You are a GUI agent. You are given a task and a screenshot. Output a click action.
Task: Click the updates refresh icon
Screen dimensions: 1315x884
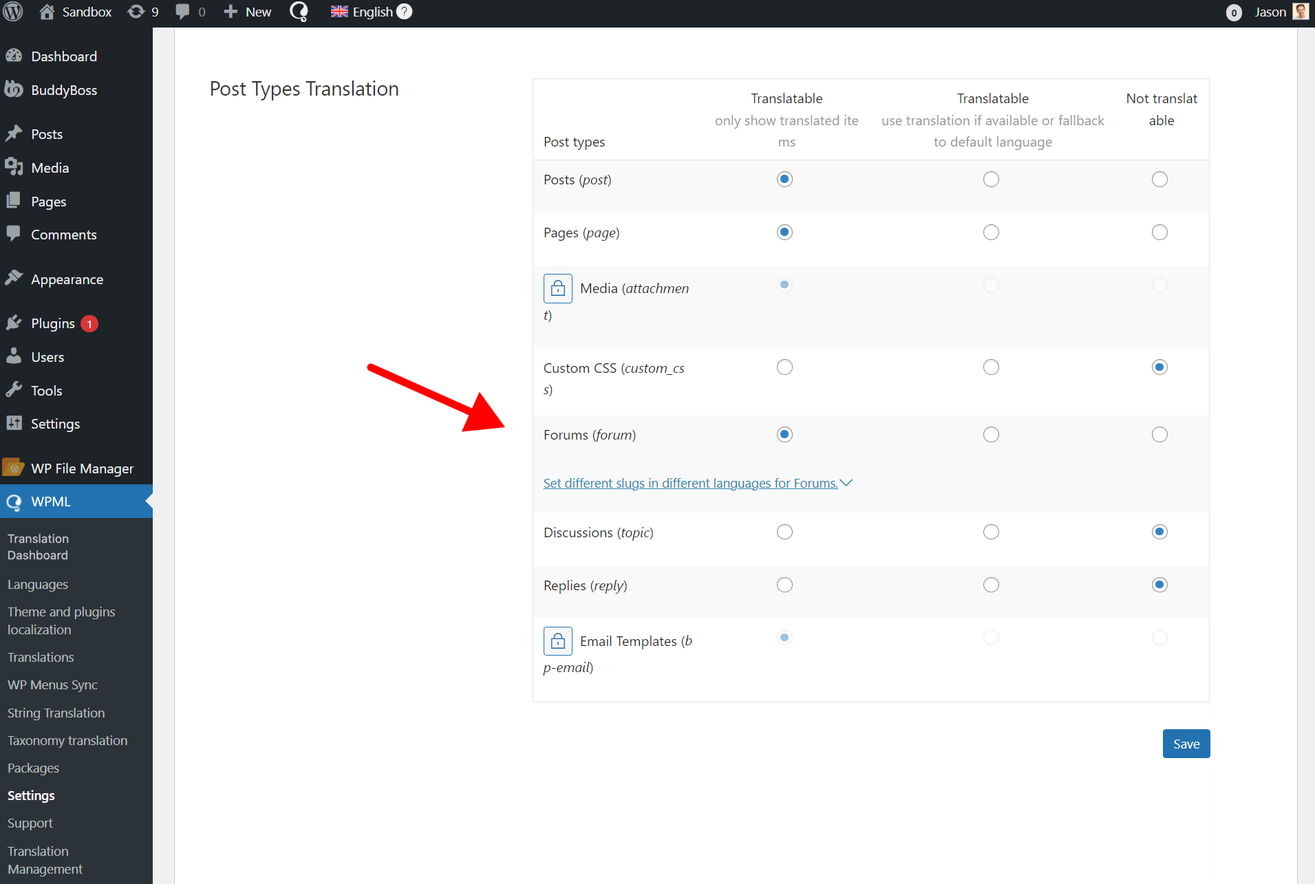136,12
